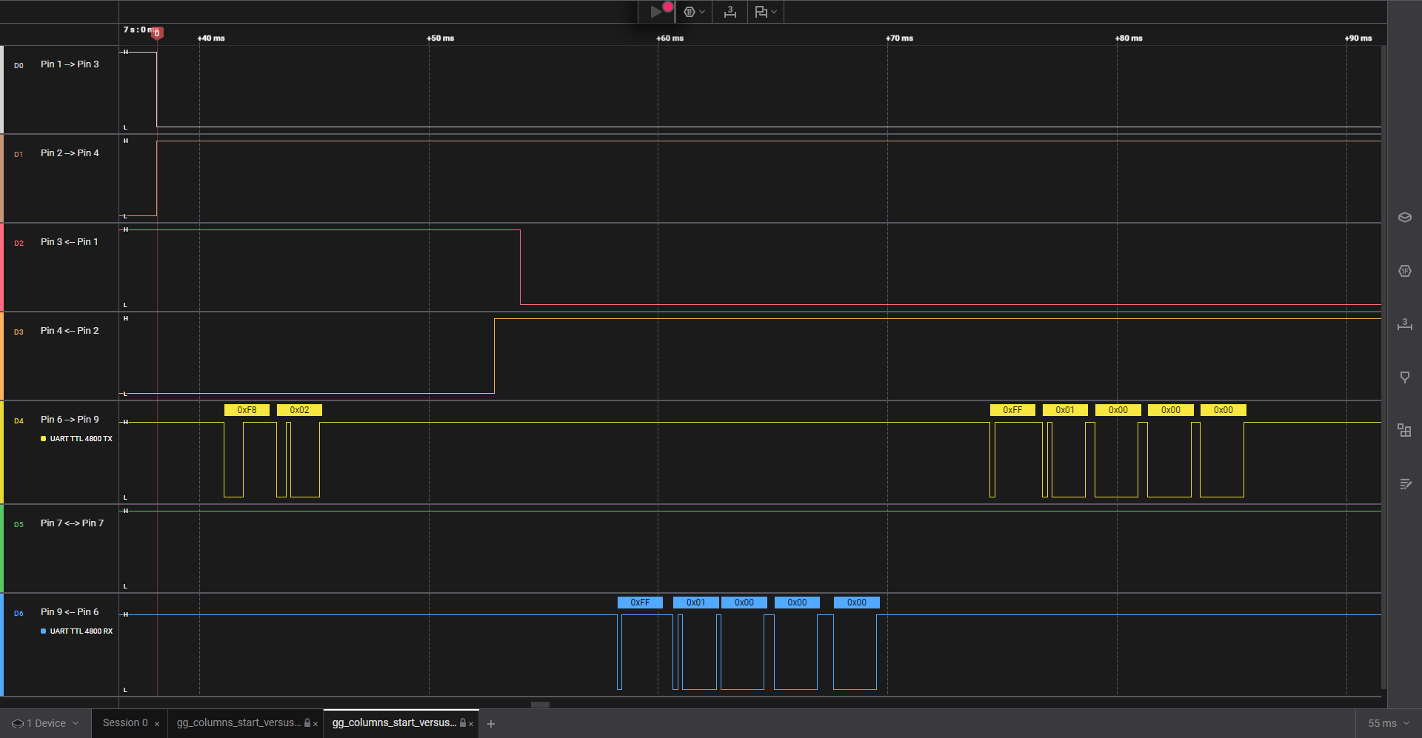Open the Measurements panel in right sidebar
Image resolution: width=1422 pixels, height=738 pixels.
(1404, 324)
